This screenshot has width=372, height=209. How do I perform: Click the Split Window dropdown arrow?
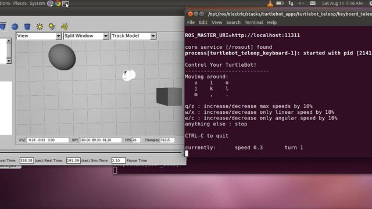point(106,36)
